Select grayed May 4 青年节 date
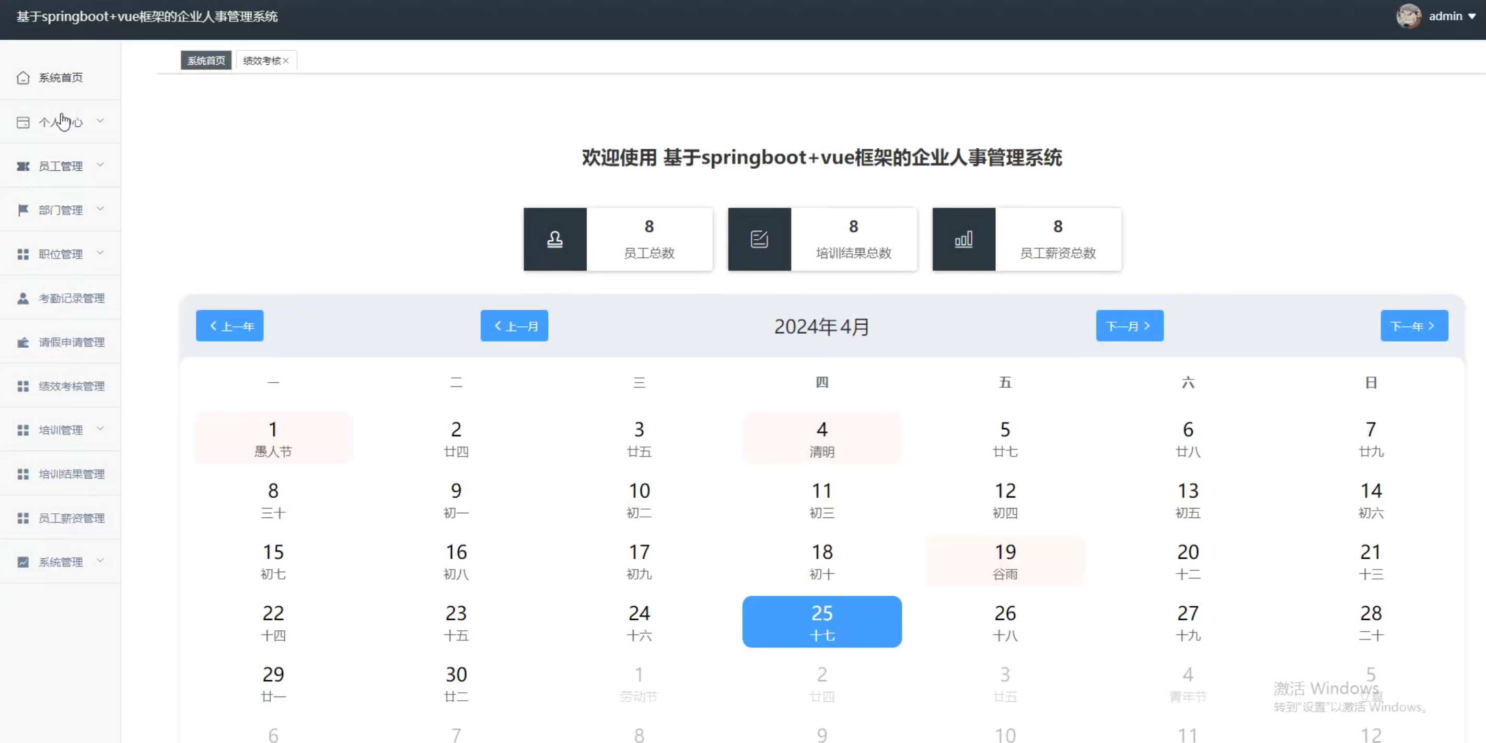 pyautogui.click(x=1188, y=683)
